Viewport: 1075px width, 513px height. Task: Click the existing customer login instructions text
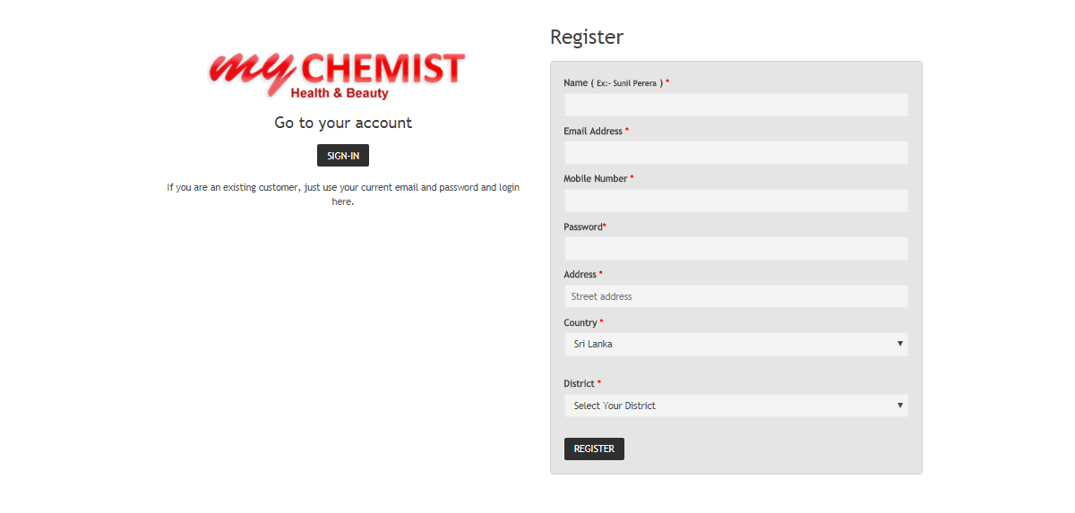(x=343, y=194)
